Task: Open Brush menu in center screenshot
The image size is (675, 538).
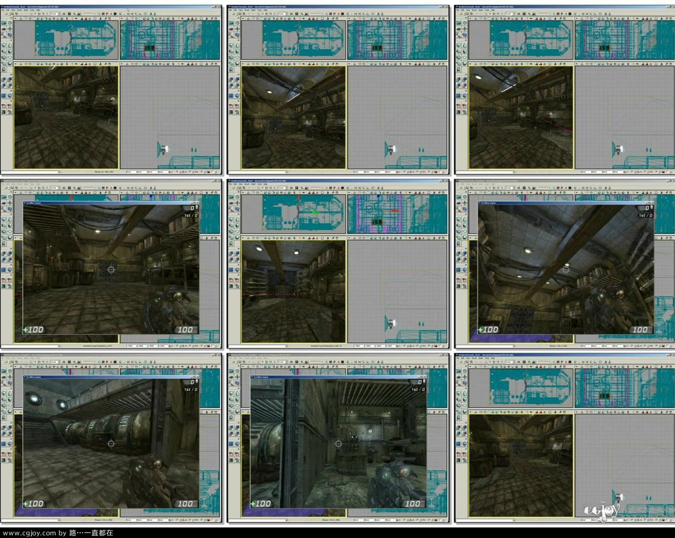Action: 247,184
